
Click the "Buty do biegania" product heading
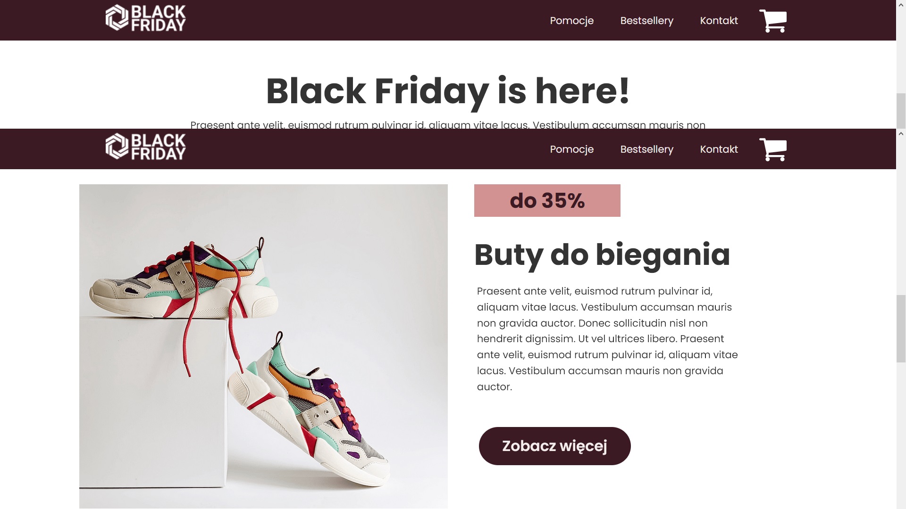[602, 255]
